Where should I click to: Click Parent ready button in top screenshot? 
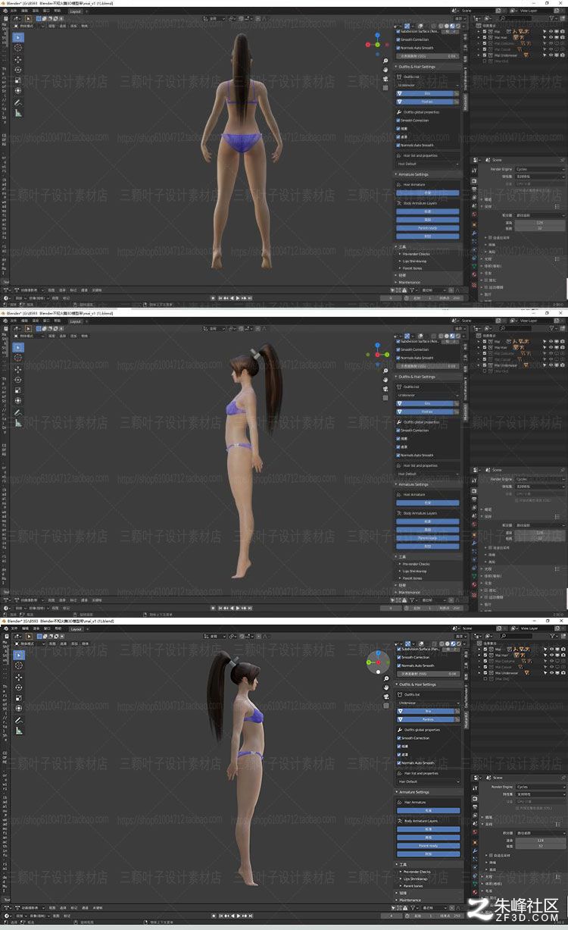(x=428, y=228)
